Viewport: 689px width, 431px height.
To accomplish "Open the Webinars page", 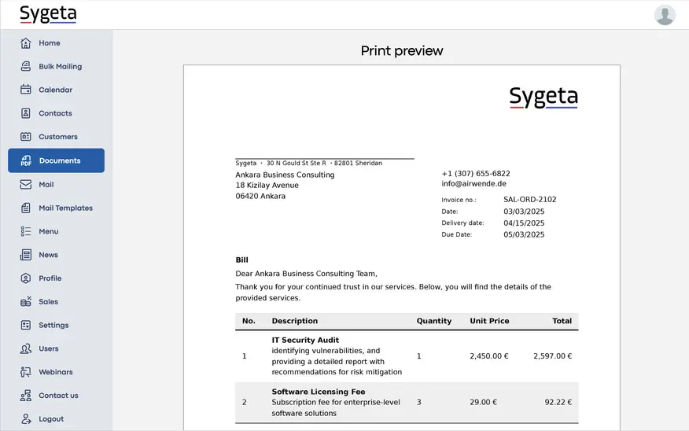I will pos(55,372).
